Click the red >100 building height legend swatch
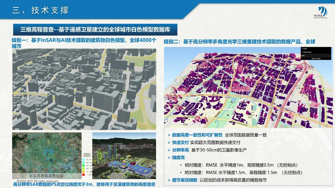 (x=84, y=174)
